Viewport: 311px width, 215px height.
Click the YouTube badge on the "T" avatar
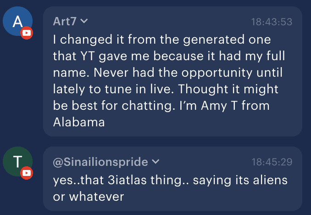pyautogui.click(x=27, y=173)
